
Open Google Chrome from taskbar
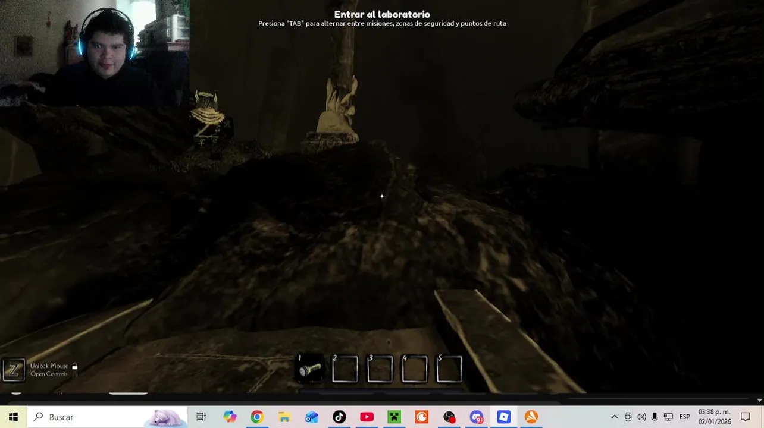257,417
